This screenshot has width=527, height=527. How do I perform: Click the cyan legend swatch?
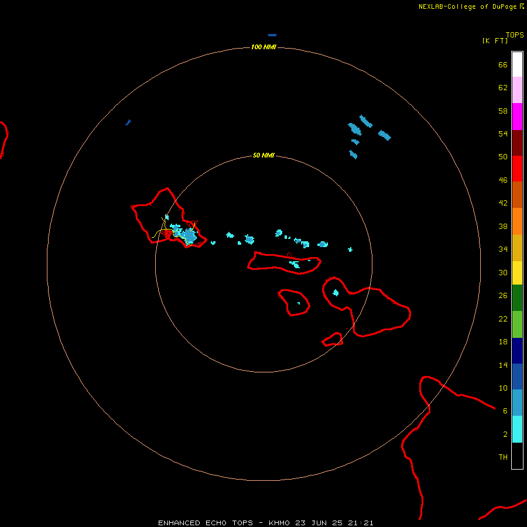point(517,429)
